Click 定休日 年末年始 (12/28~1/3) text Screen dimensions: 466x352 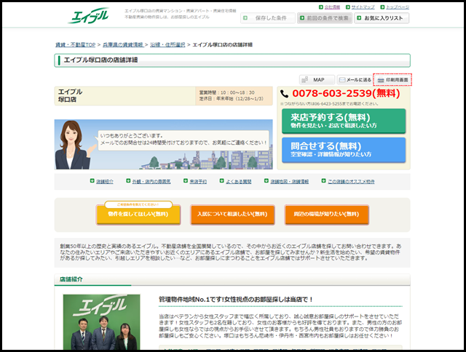click(232, 99)
